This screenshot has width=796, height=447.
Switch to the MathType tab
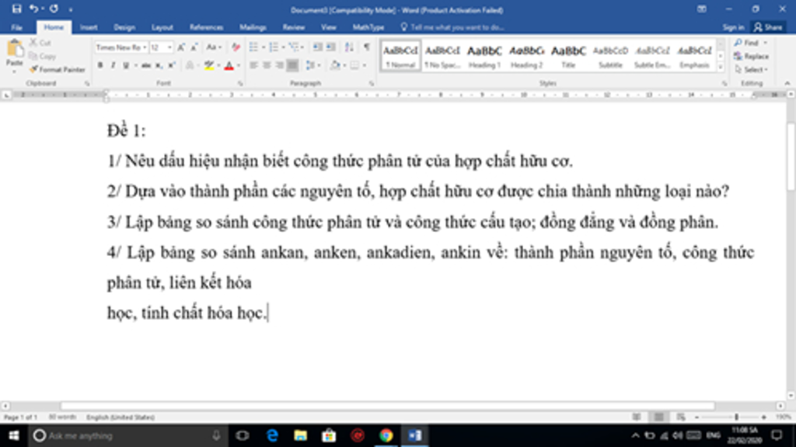368,27
